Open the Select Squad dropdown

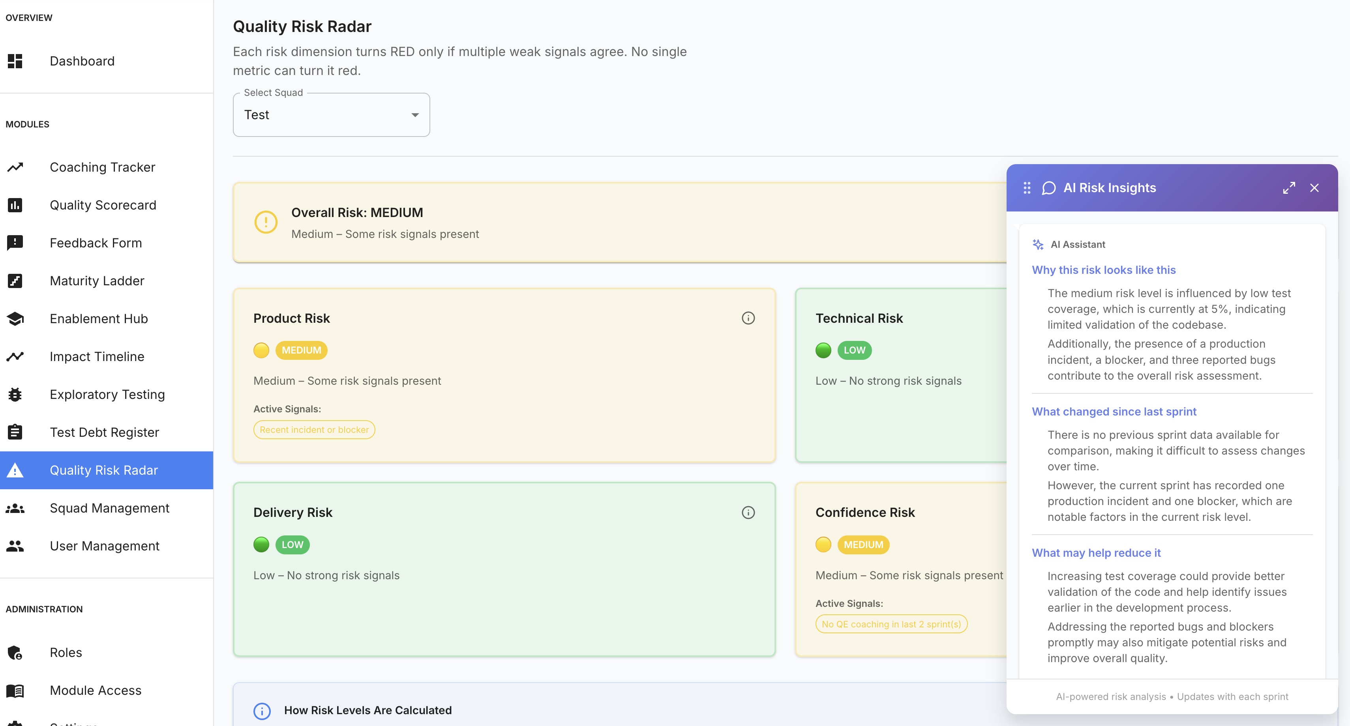tap(331, 115)
